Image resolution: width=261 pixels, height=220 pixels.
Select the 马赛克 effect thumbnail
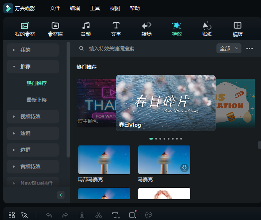(x=164, y=160)
